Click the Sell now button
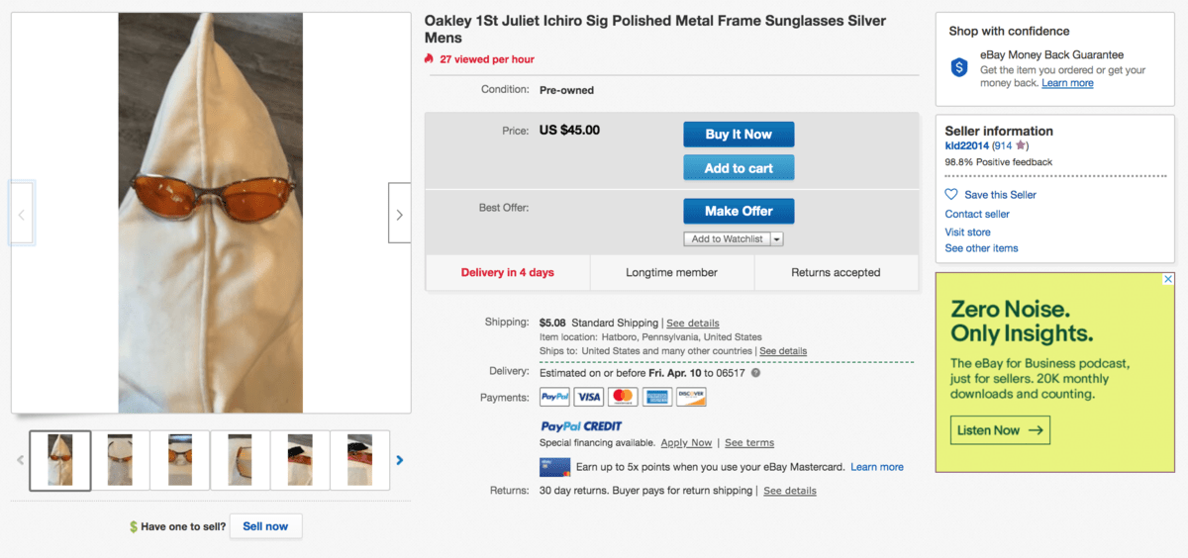Viewport: 1188px width, 558px height. [x=265, y=526]
